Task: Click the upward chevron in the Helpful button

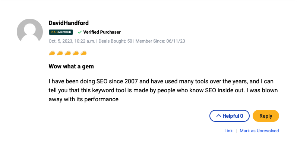Action: coord(218,116)
